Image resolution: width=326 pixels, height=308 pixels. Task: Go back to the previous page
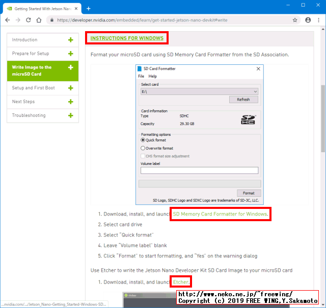click(8, 20)
